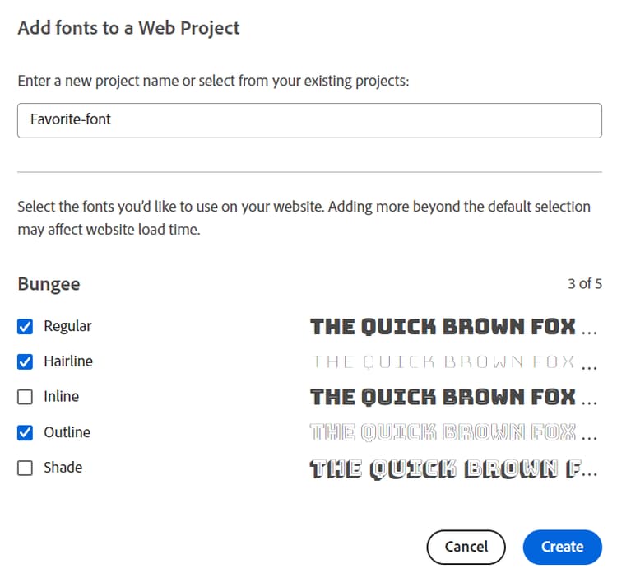
Task: Click the Bungee Shade preview text
Action: [452, 468]
